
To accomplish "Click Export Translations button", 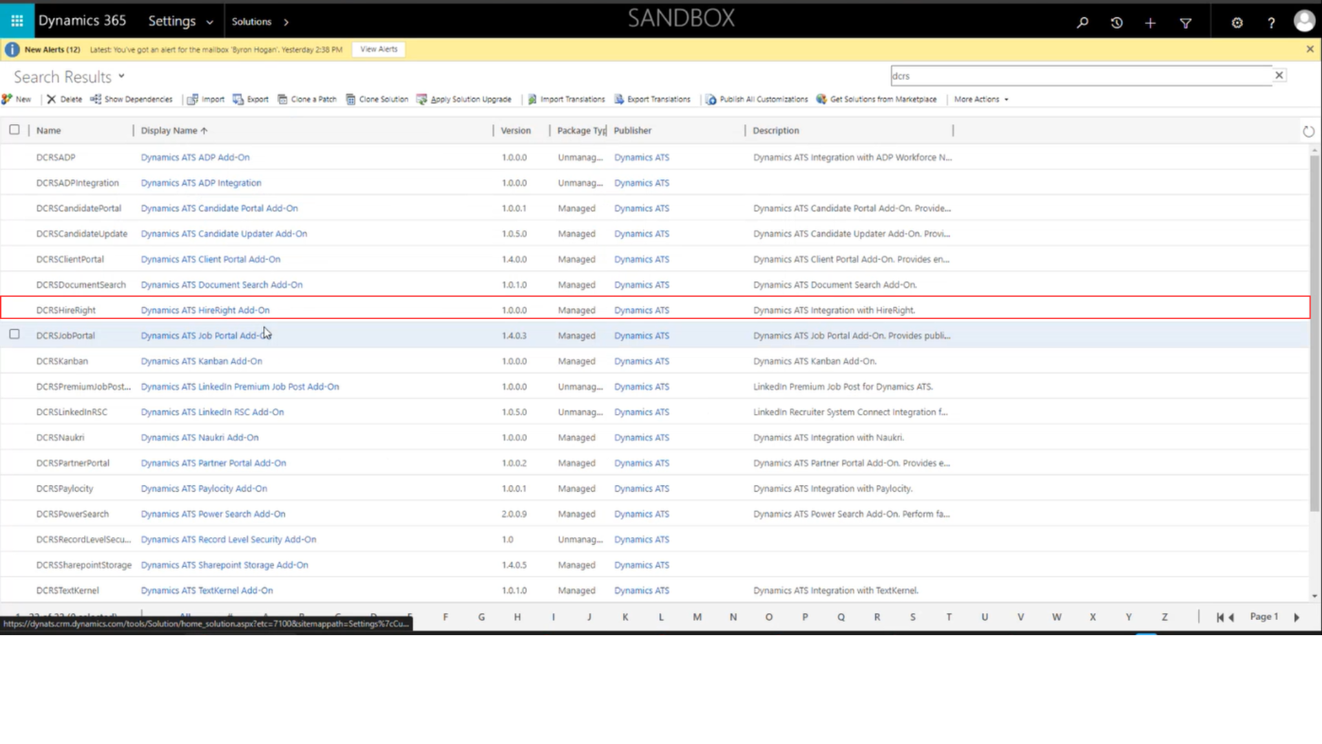I will 652,99.
